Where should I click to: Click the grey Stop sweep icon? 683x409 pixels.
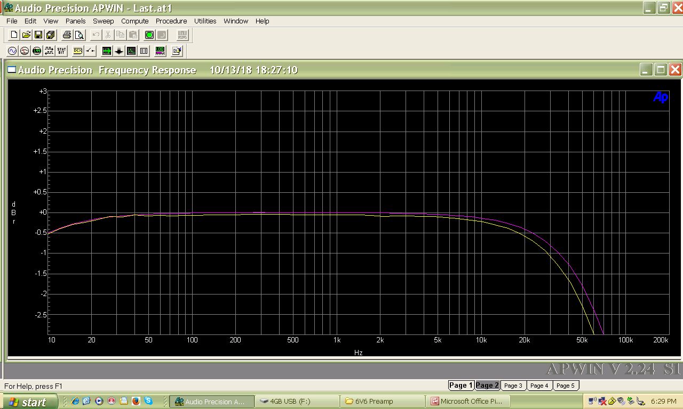pos(162,35)
